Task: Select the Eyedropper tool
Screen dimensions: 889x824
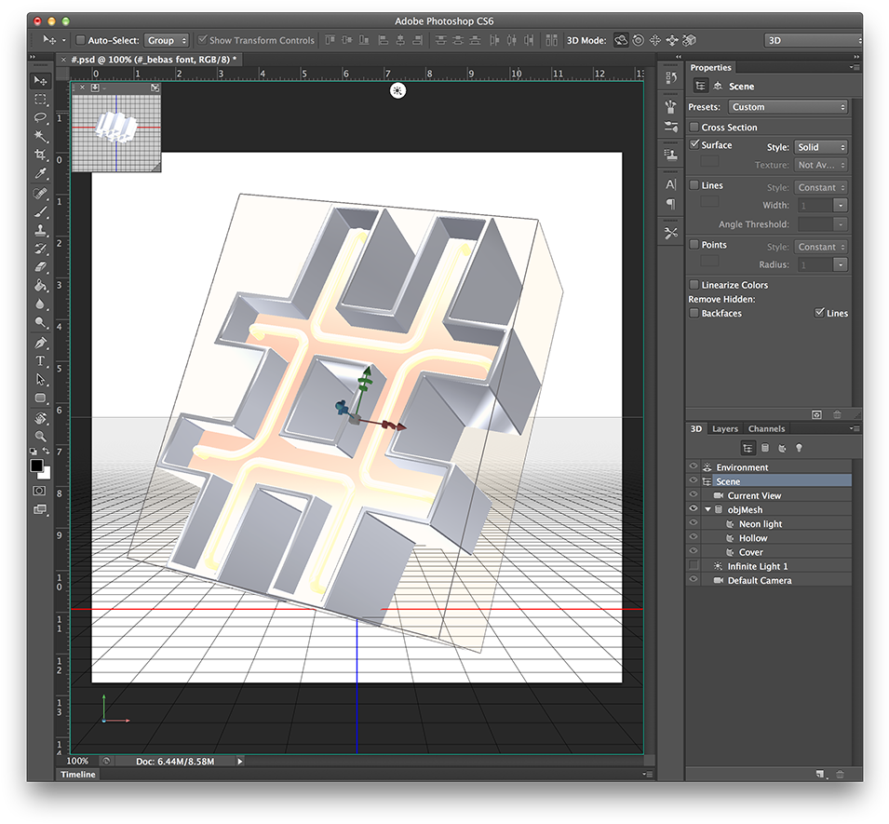Action: tap(40, 173)
